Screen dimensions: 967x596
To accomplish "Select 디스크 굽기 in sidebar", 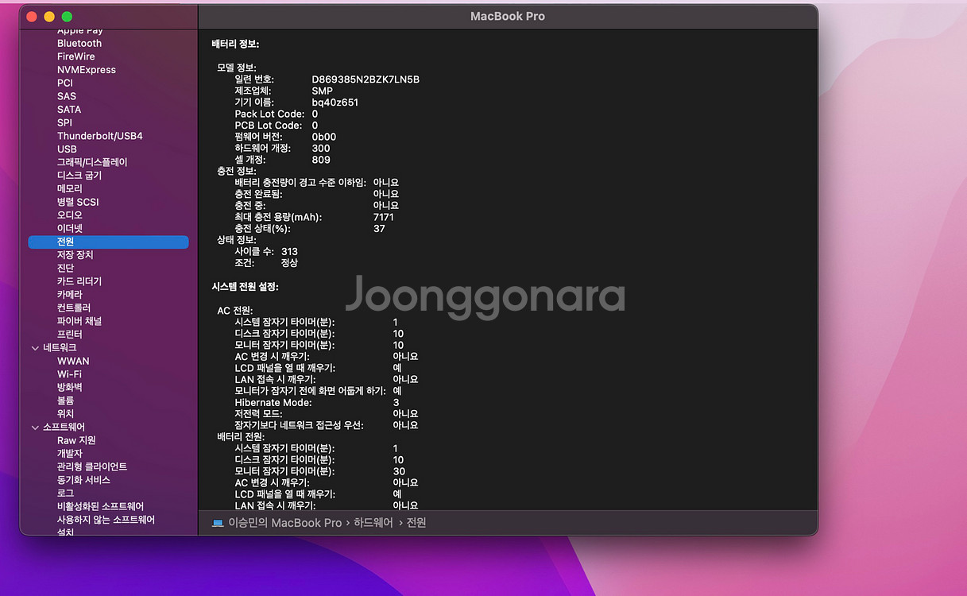I will pyautogui.click(x=79, y=176).
